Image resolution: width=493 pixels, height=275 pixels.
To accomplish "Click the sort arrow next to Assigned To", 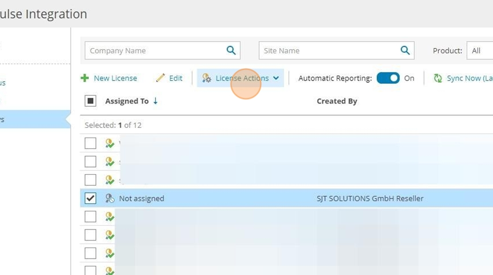I will [156, 101].
